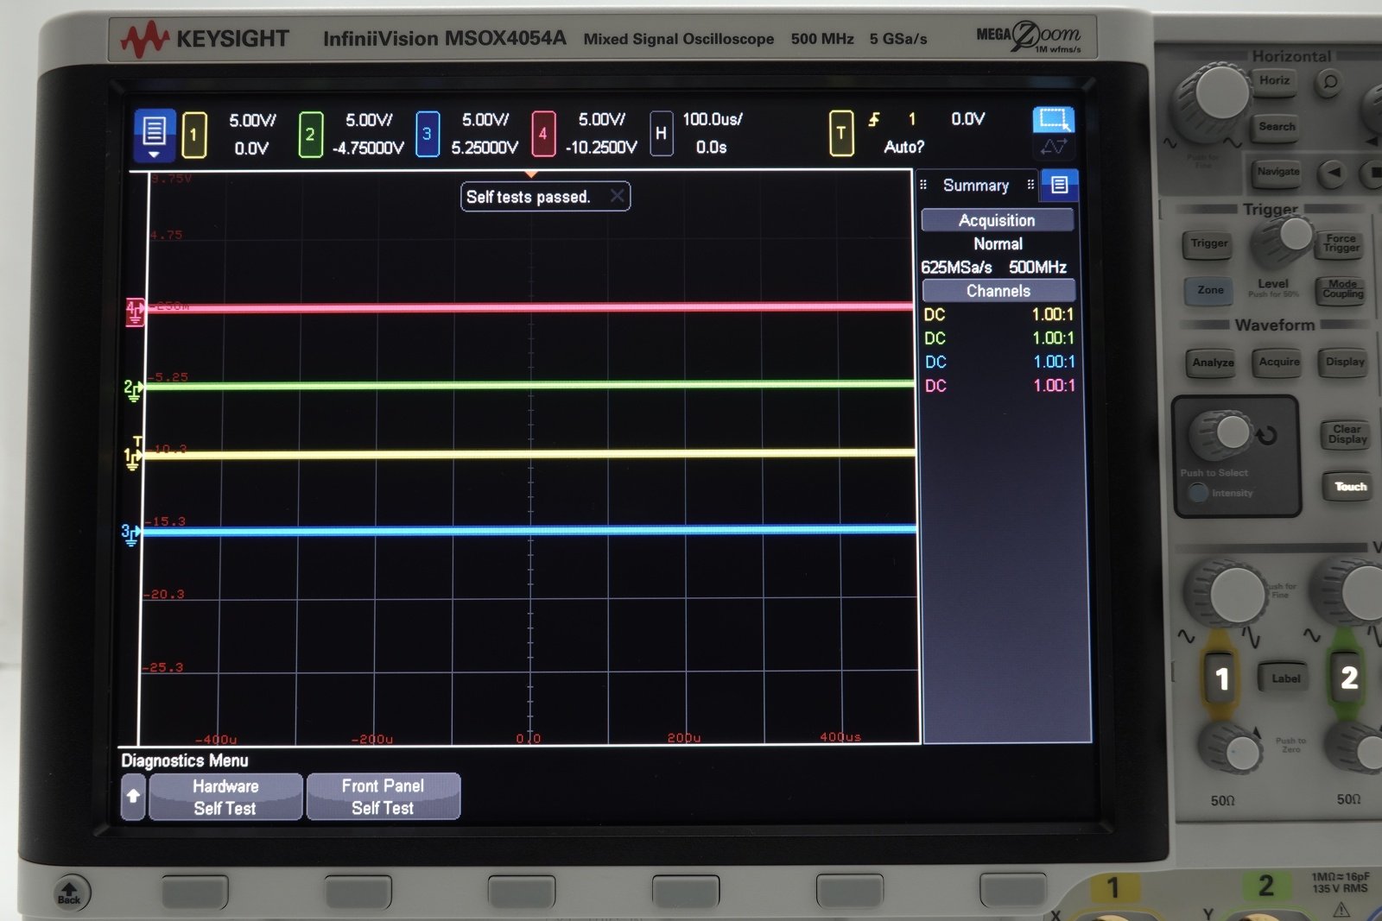Select channel 1 yellow badge in header
The image size is (1382, 921).
coord(194,135)
